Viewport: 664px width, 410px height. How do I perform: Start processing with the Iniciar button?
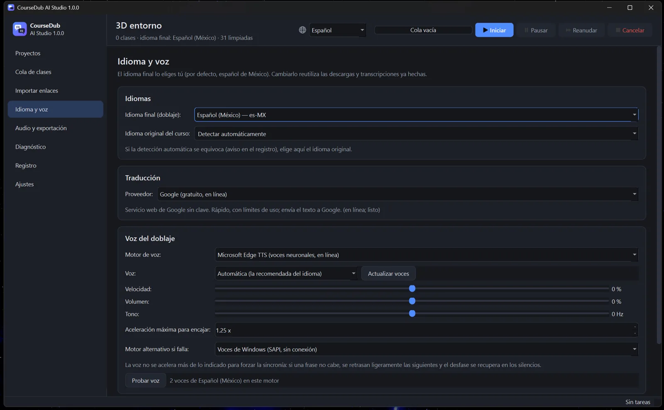(x=494, y=30)
